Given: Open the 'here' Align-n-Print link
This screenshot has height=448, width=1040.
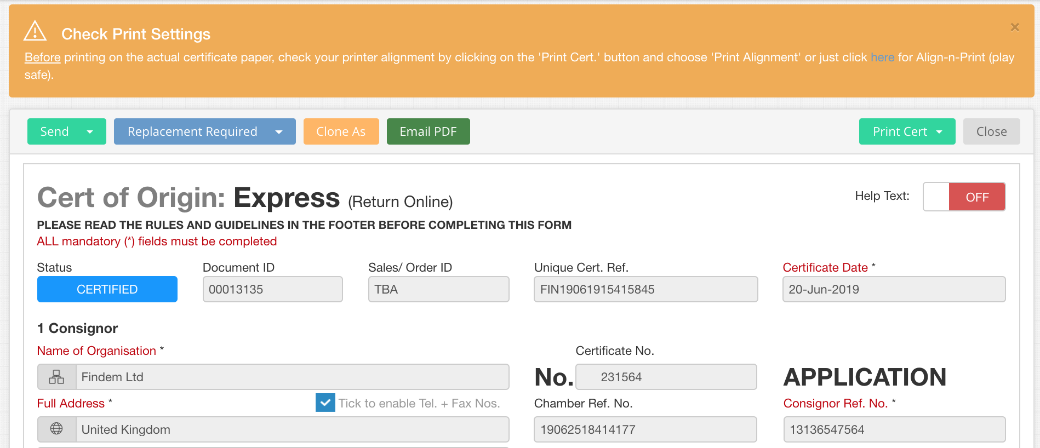Looking at the screenshot, I should point(882,58).
